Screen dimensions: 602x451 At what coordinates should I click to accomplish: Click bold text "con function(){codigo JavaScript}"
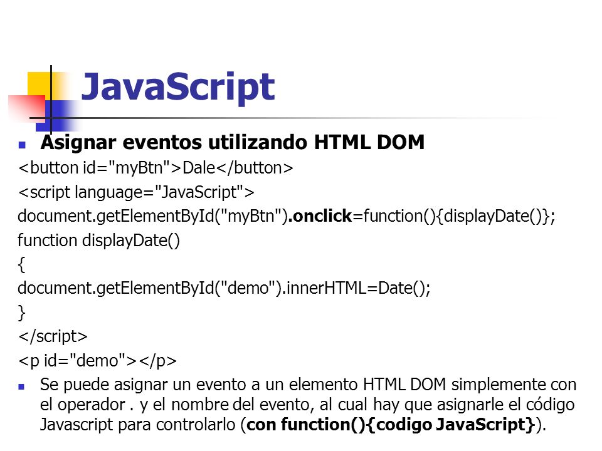point(391,425)
